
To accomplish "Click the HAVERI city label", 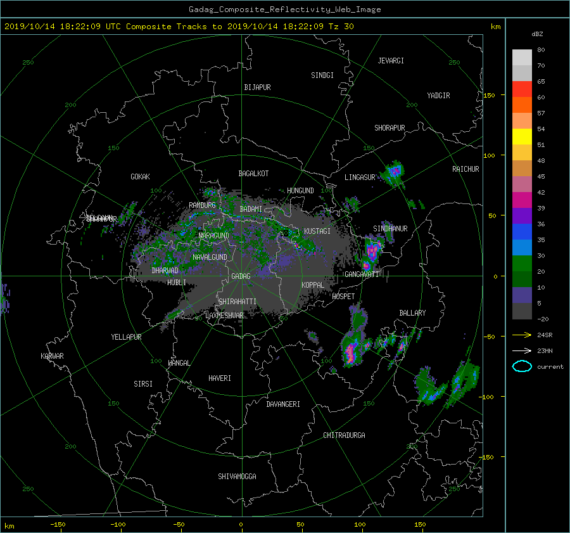I will [220, 378].
